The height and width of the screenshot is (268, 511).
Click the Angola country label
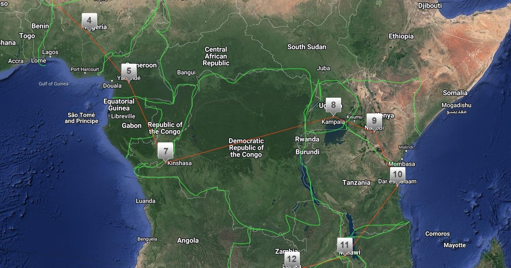click(x=188, y=240)
